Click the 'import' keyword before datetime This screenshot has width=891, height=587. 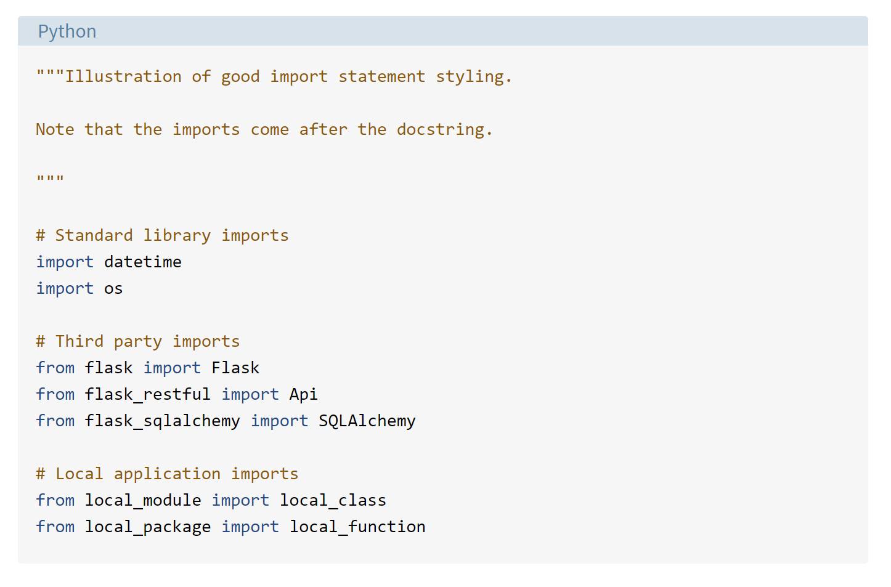click(65, 262)
